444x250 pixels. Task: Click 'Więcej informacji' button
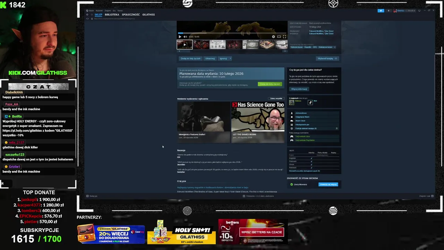[x=299, y=89]
